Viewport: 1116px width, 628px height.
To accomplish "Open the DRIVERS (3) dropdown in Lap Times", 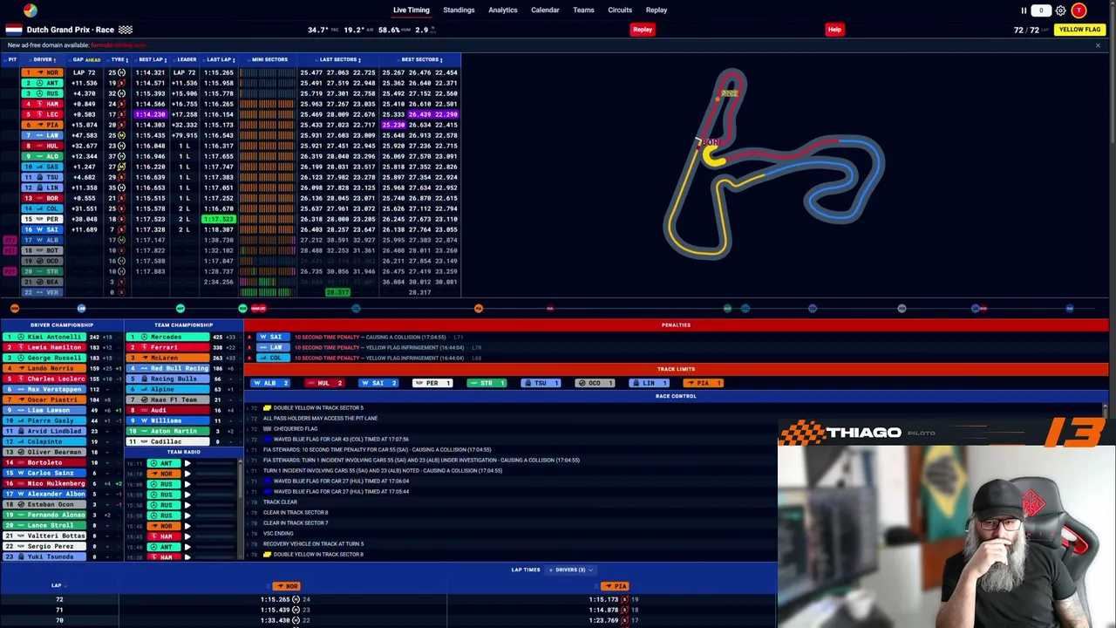I will click(x=571, y=570).
